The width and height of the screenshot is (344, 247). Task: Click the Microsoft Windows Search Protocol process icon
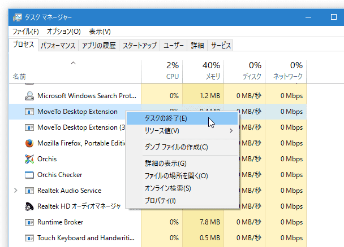tap(29, 96)
